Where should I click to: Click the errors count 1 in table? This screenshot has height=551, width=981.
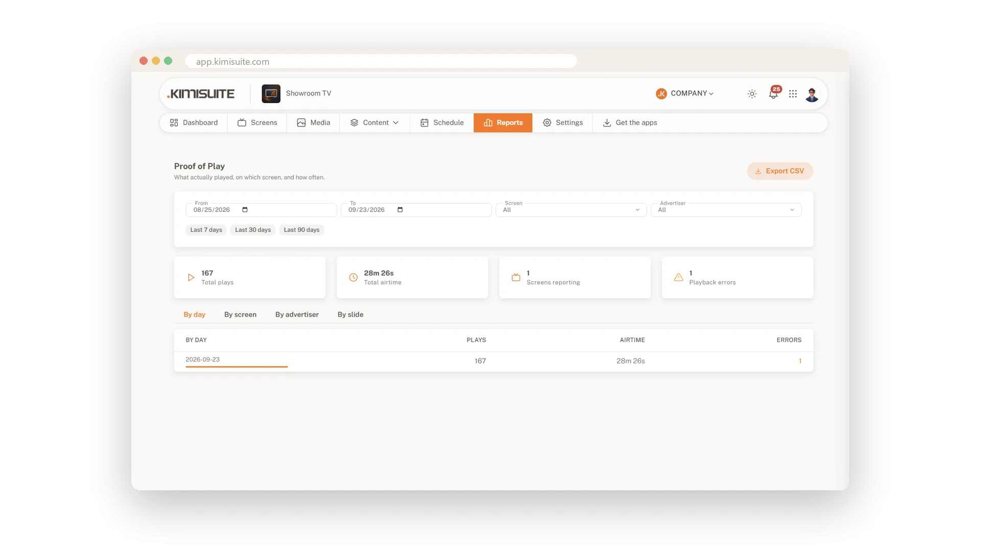pos(800,361)
